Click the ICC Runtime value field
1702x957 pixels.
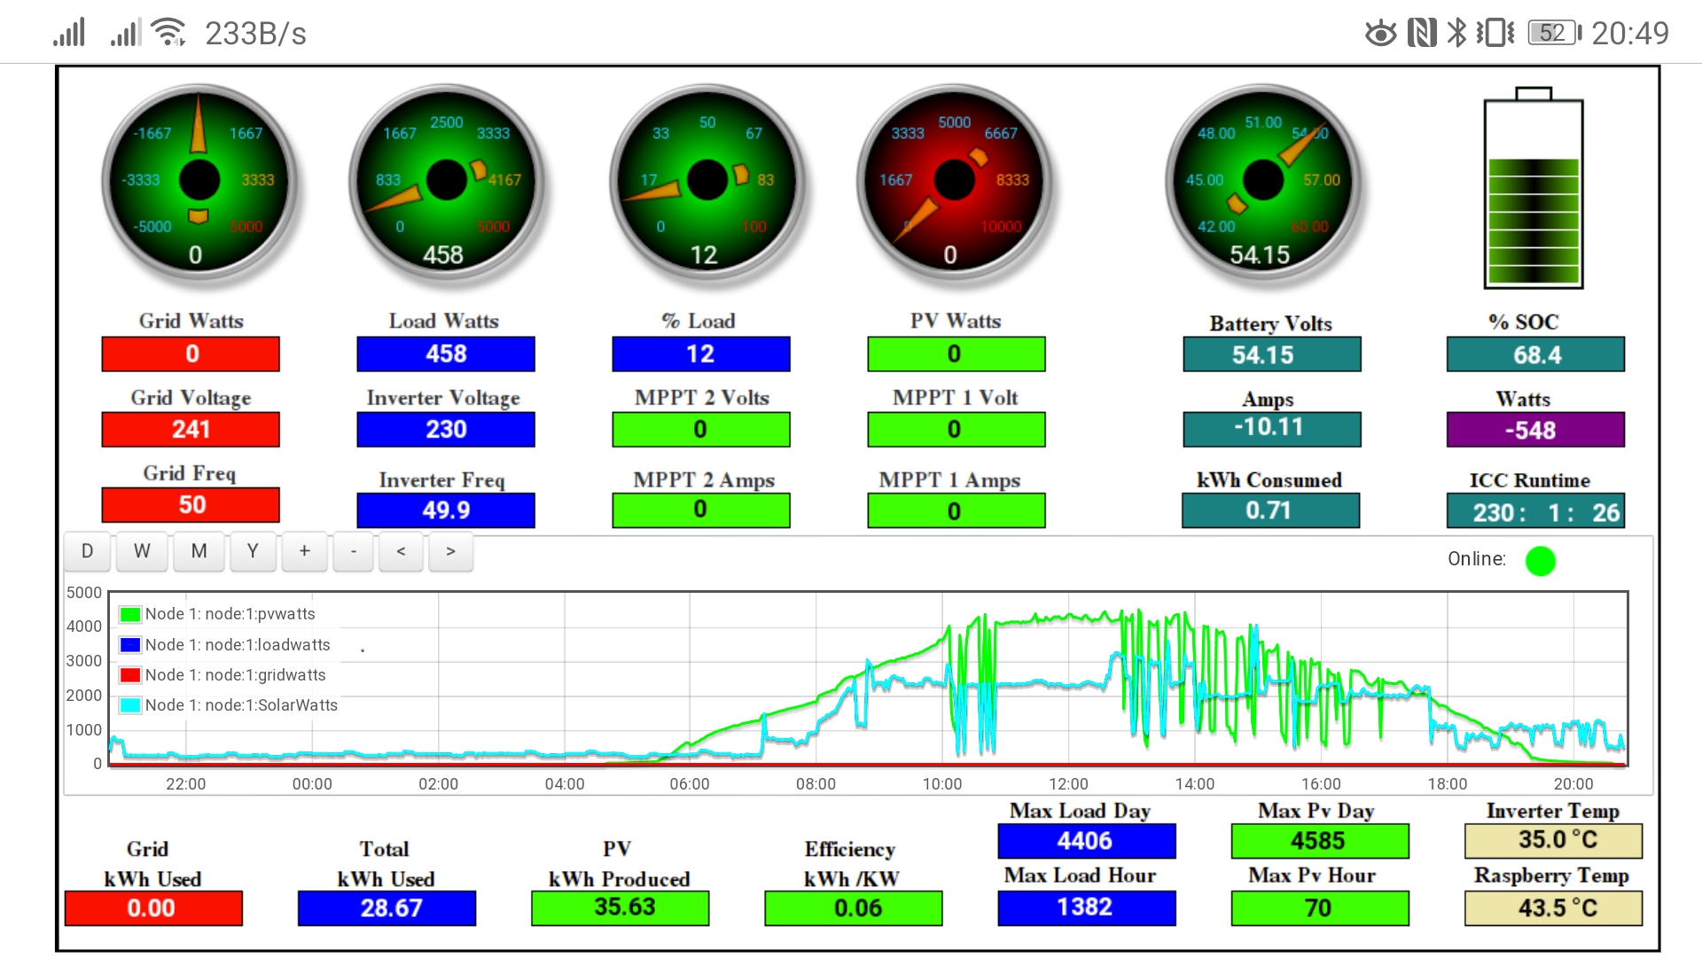(x=1534, y=511)
